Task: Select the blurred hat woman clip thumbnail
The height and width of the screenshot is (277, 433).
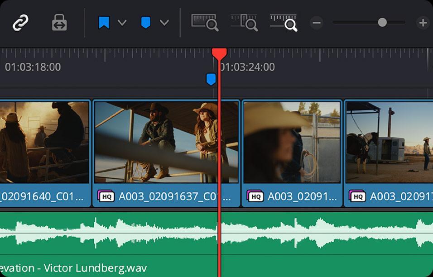Action: coord(292,143)
